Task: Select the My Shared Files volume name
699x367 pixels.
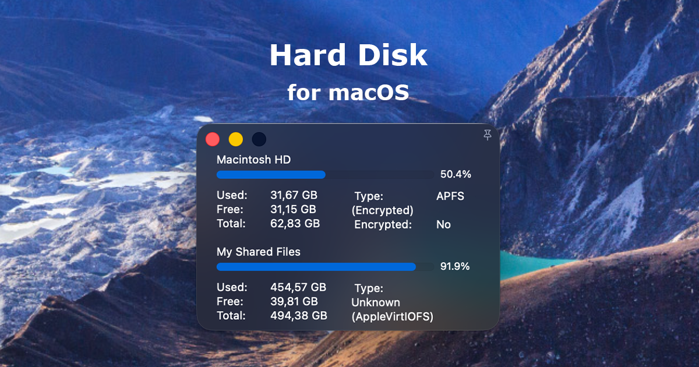Action: [258, 252]
